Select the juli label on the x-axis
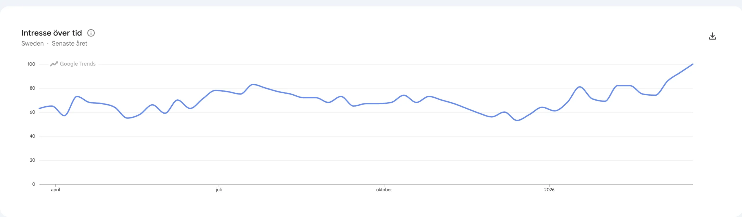This screenshot has height=217, width=742. point(219,190)
